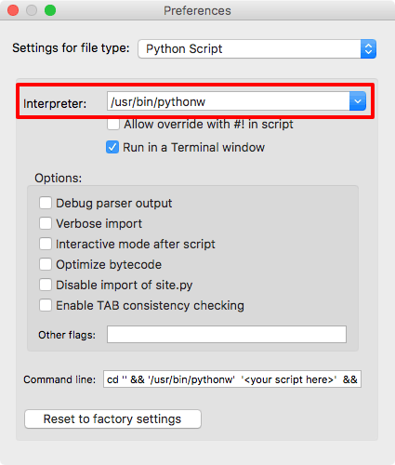Close the Preferences window with red button
The width and height of the screenshot is (395, 465).
(13, 10)
